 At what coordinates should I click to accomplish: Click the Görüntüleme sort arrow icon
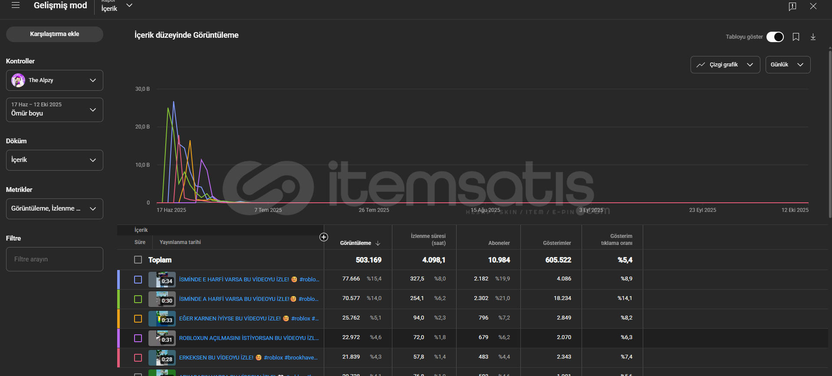378,243
